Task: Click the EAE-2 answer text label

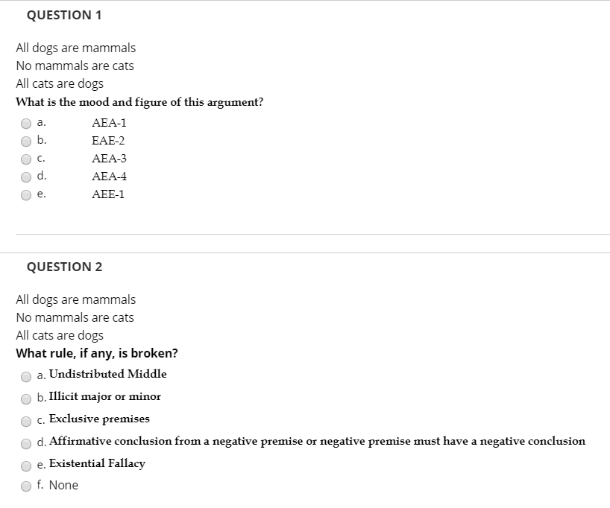Action: [x=109, y=140]
